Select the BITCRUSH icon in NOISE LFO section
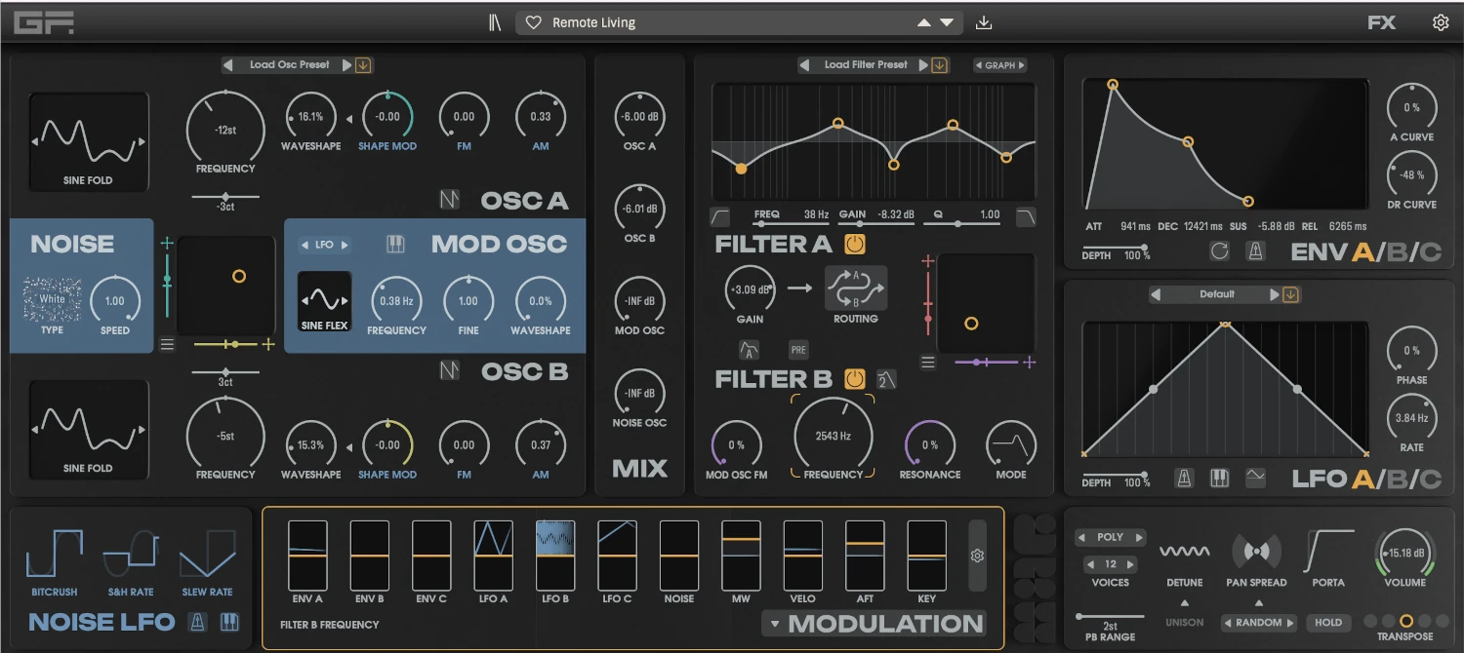1464x653 pixels. (54, 556)
